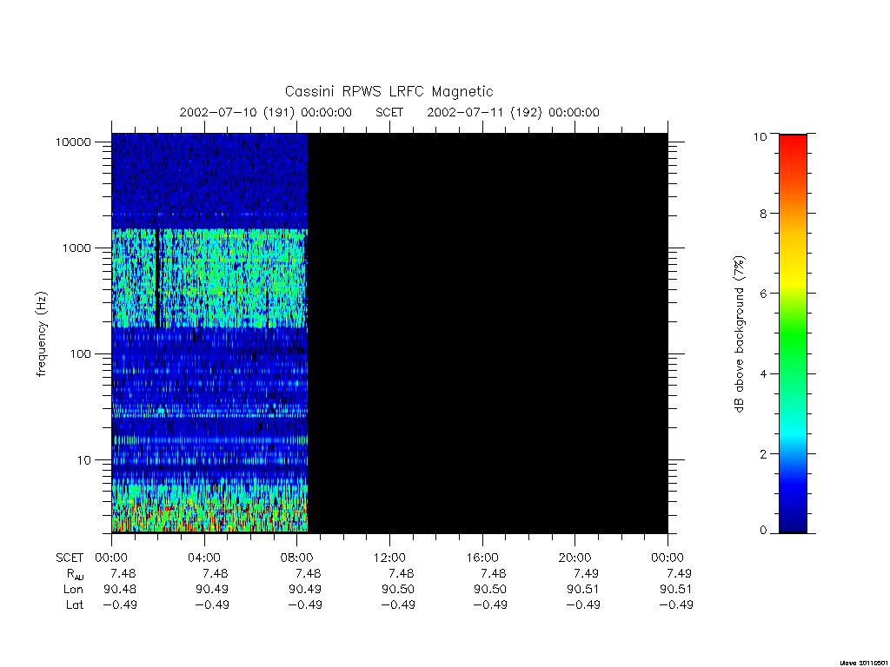The image size is (890, 667).
Task: Click the green region of the color bar
Action: [x=793, y=333]
